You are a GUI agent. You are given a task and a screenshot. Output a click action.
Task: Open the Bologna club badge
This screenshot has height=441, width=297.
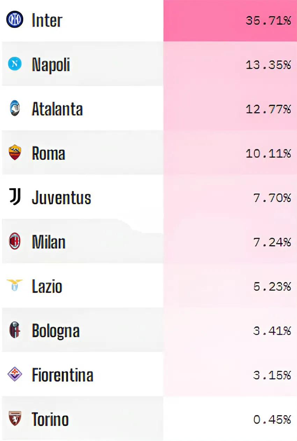(15, 330)
